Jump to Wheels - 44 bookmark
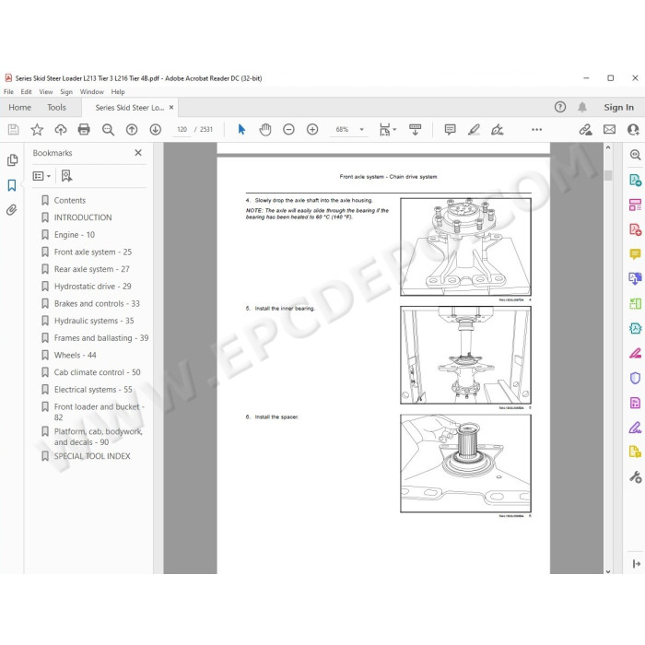The image size is (645, 645). click(x=76, y=355)
